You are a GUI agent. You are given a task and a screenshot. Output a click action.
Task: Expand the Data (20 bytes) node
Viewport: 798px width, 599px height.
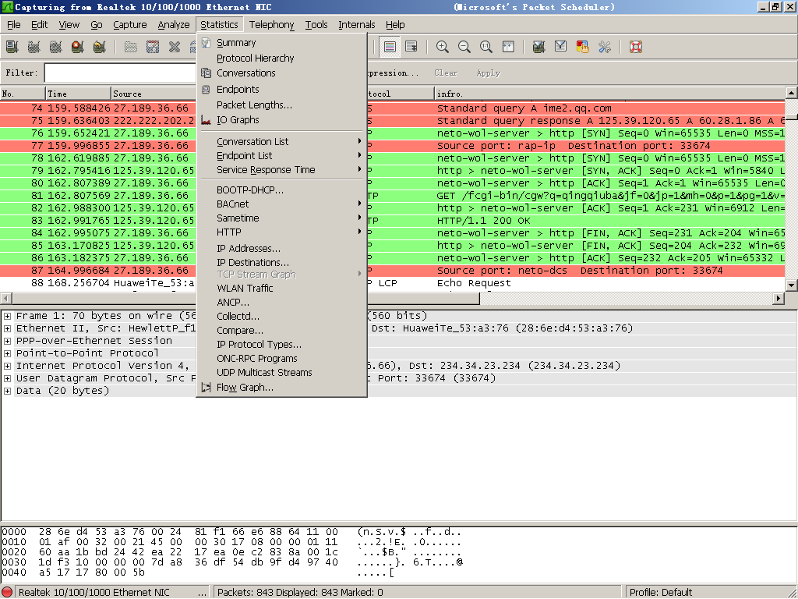pyautogui.click(x=7, y=392)
